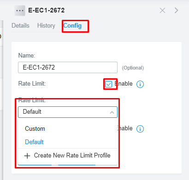Click the partially hidden lower Enable label
Screen dimensions: 189x180
coord(125,128)
